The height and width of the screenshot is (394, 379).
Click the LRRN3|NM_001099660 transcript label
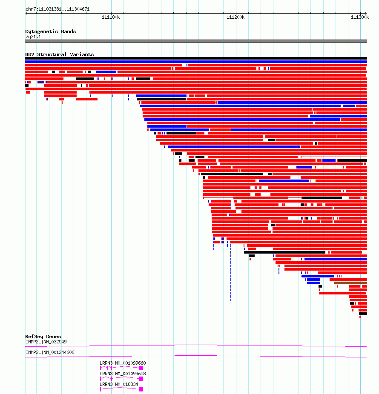click(x=123, y=363)
